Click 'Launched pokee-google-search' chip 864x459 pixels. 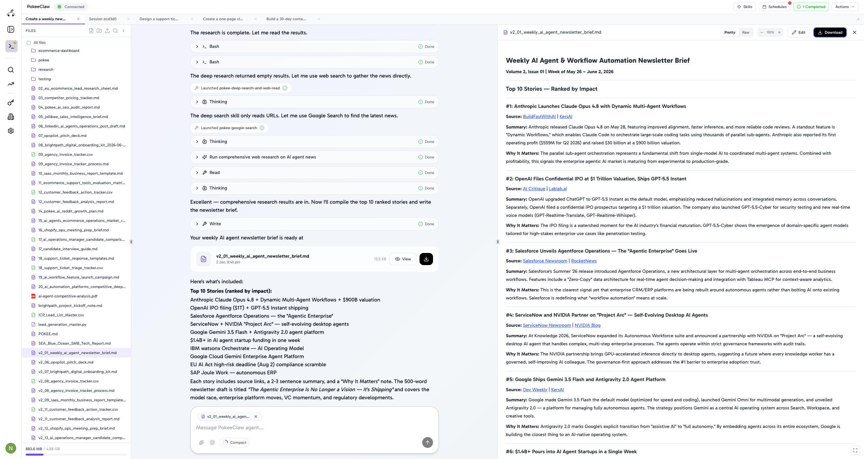click(229, 128)
